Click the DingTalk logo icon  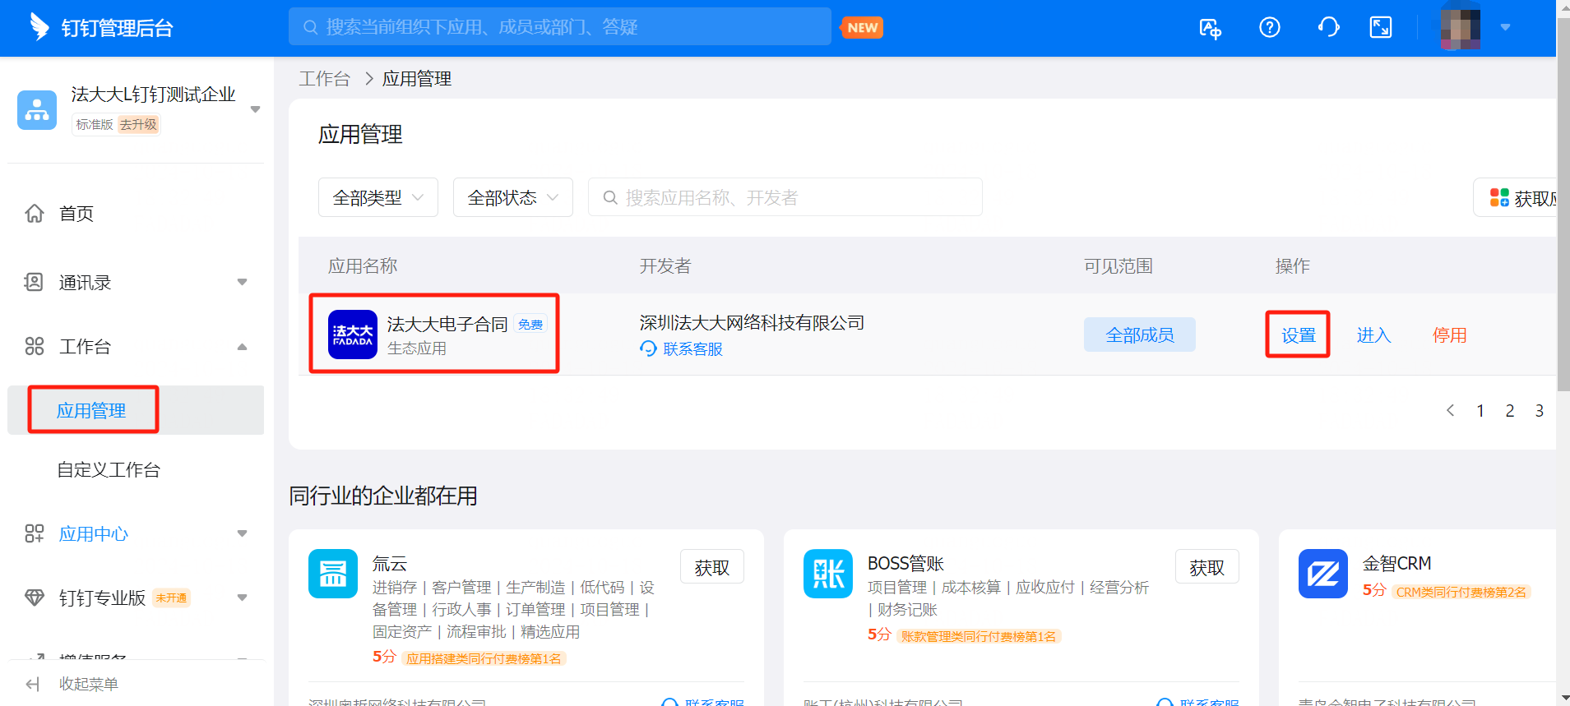pyautogui.click(x=39, y=27)
